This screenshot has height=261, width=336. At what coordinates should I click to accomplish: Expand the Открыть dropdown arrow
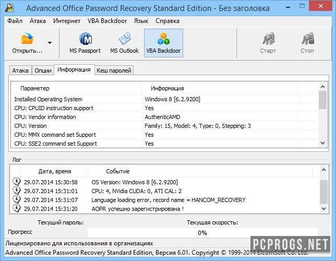[50, 43]
